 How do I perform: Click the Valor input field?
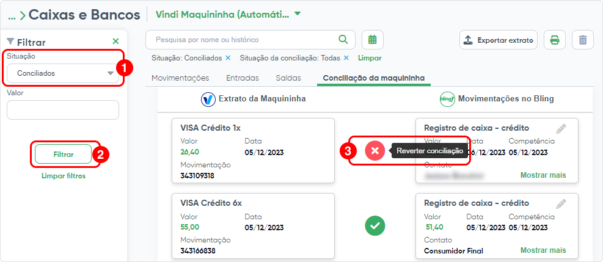[63, 110]
